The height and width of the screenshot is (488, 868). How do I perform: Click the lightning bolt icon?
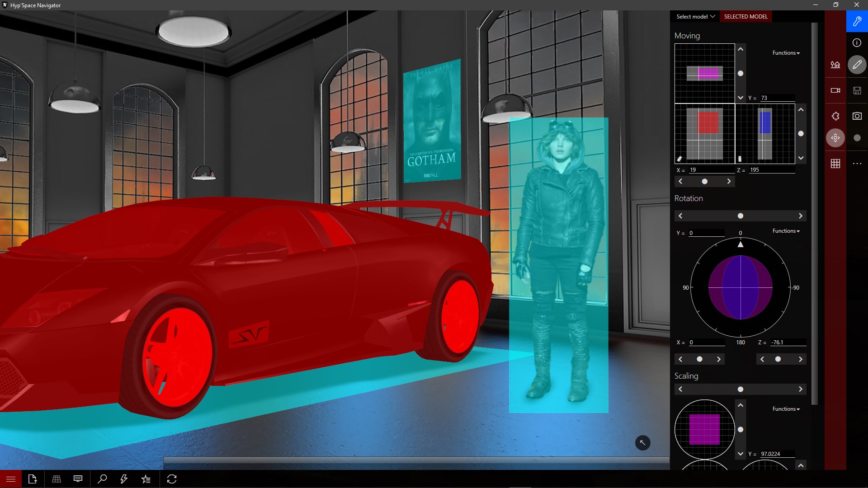pos(124,479)
